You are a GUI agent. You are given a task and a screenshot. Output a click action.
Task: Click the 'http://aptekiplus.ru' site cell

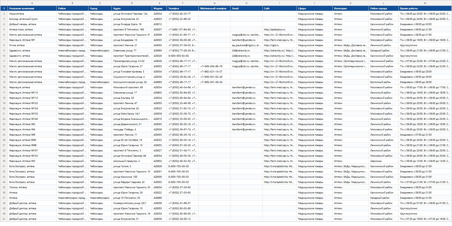click(x=279, y=29)
